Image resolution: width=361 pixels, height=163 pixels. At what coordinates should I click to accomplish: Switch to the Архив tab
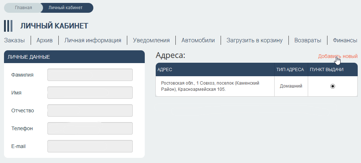(x=44, y=40)
